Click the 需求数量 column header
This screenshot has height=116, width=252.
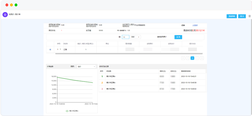point(129,44)
